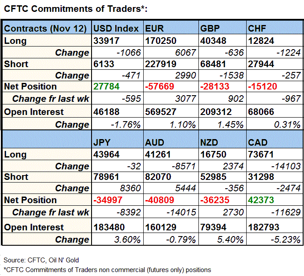304x276 pixels.
Task: Click the GBP column header
Action: coord(209,29)
